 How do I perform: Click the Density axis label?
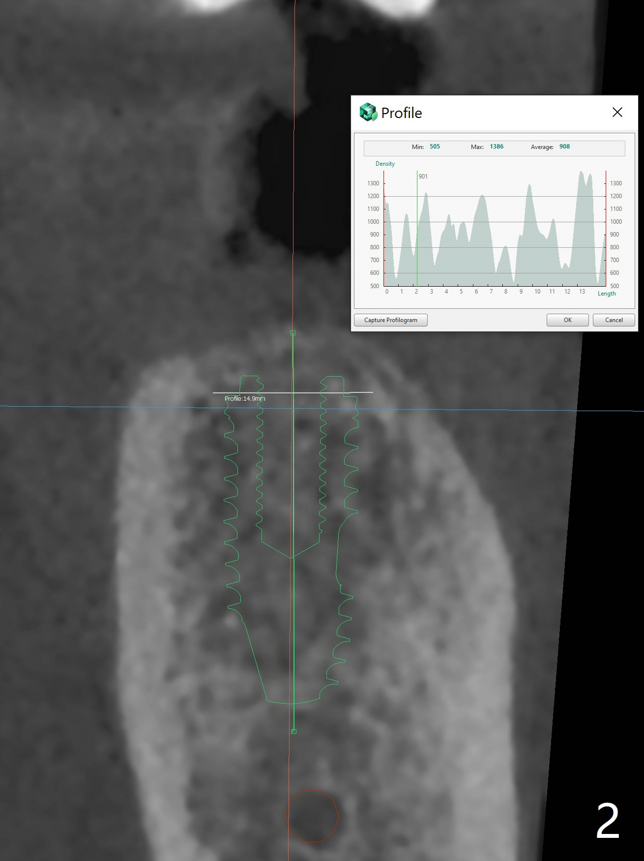pyautogui.click(x=385, y=164)
